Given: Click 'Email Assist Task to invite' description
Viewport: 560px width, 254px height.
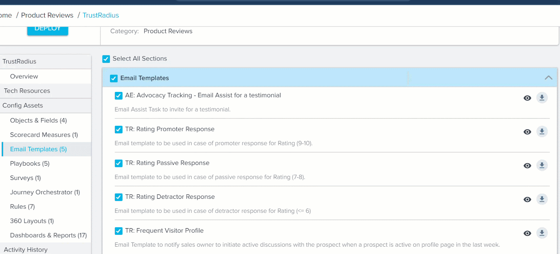Looking at the screenshot, I should click(173, 109).
